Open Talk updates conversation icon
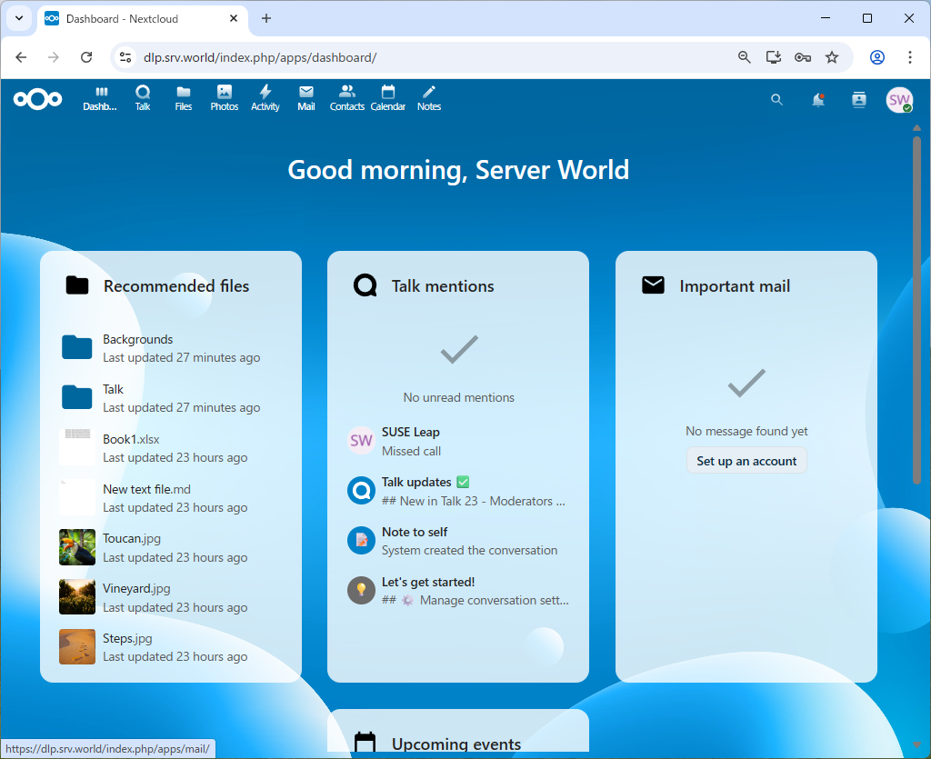This screenshot has width=931, height=759. pos(361,491)
